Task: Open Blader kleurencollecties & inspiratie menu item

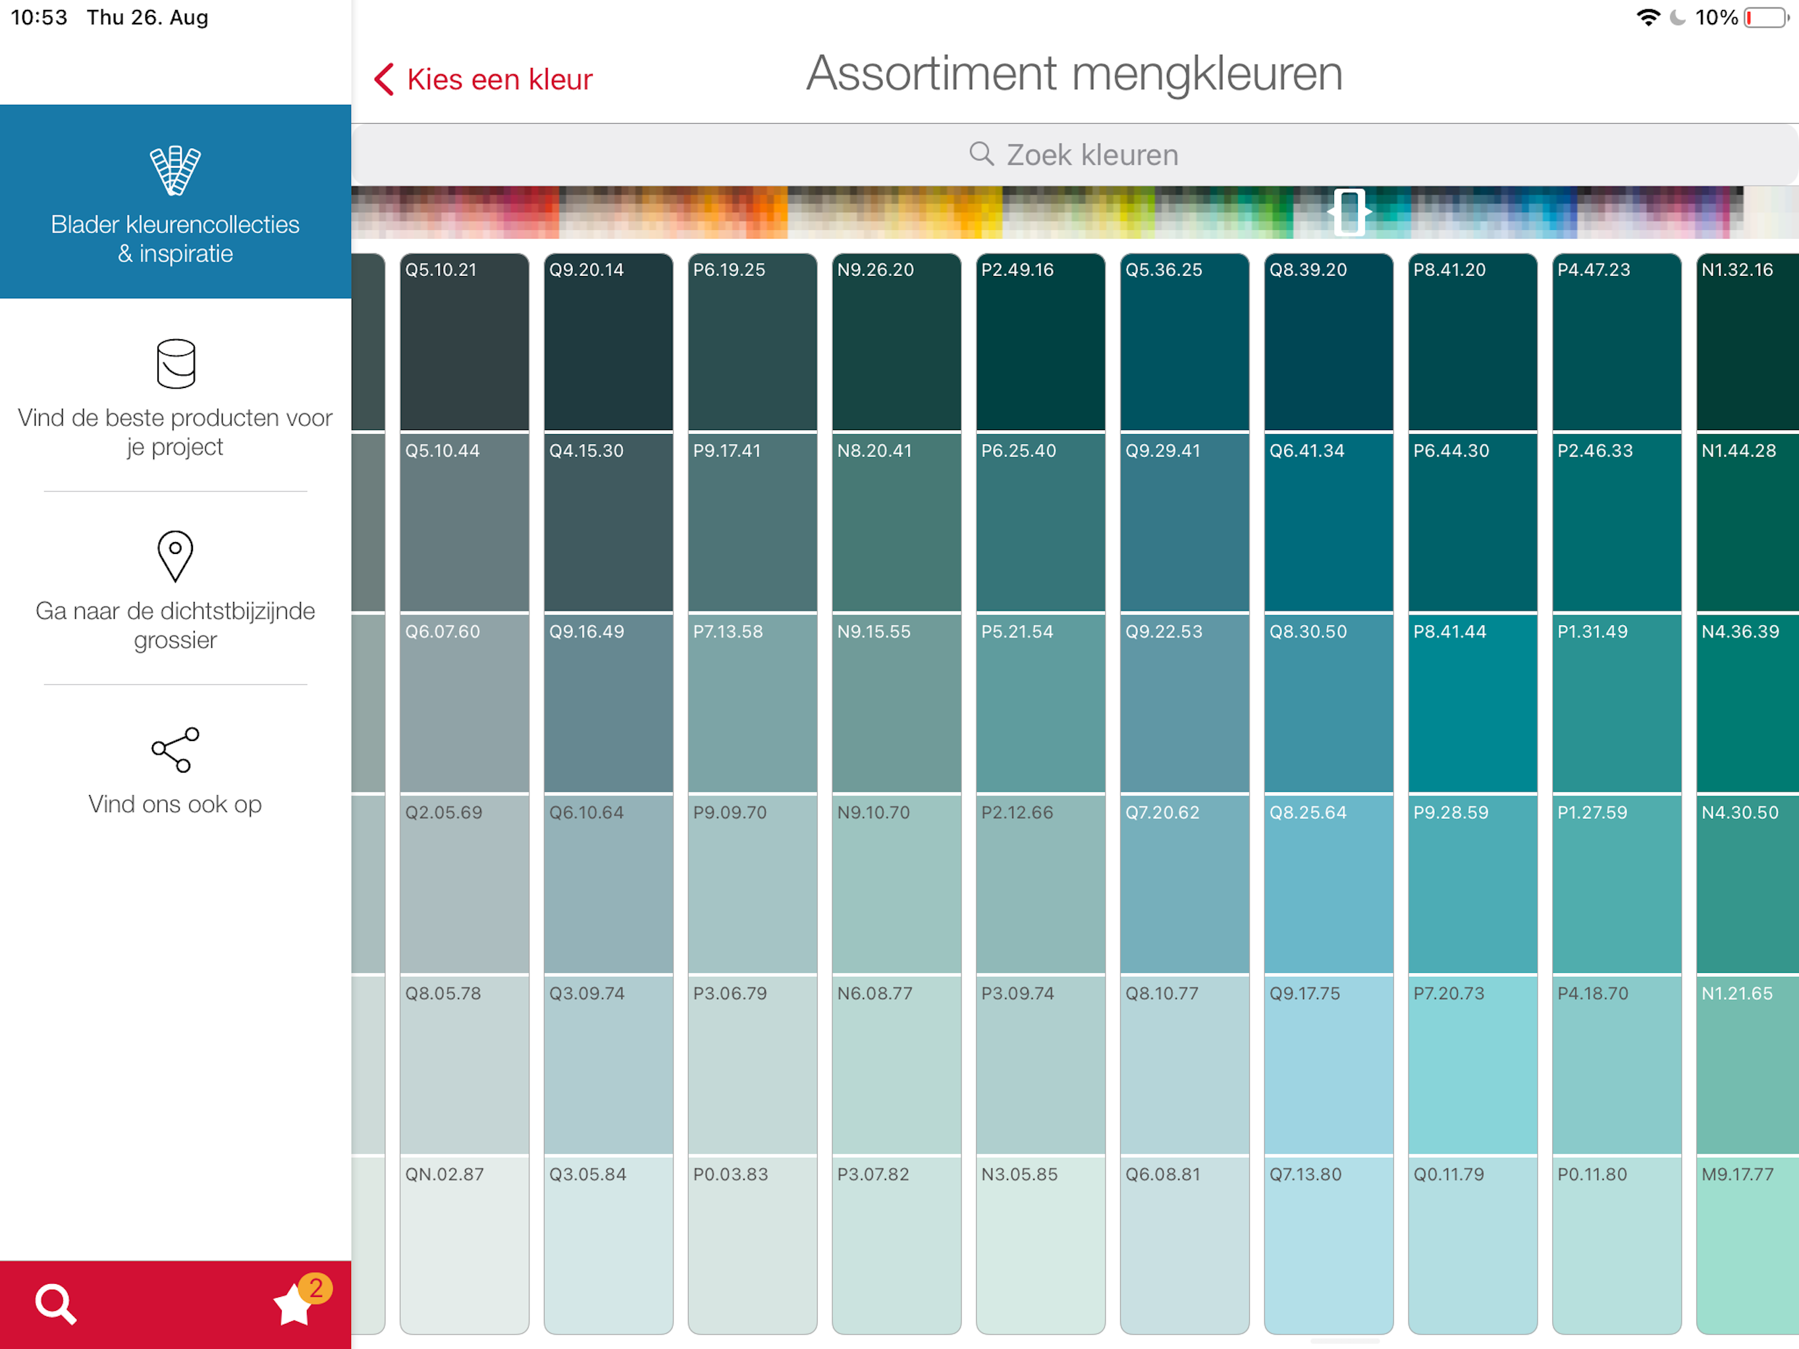Action: 175,238
